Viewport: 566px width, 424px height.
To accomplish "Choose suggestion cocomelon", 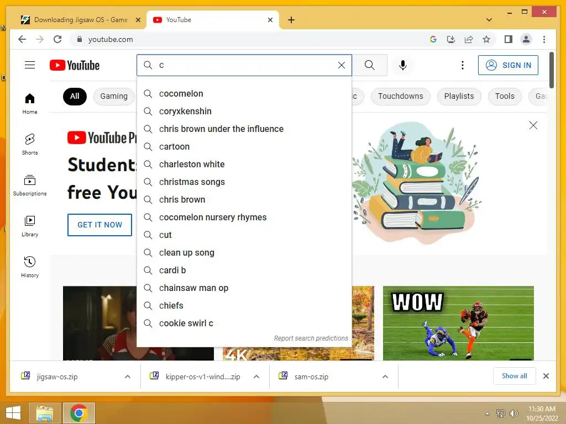I will pyautogui.click(x=244, y=94).
